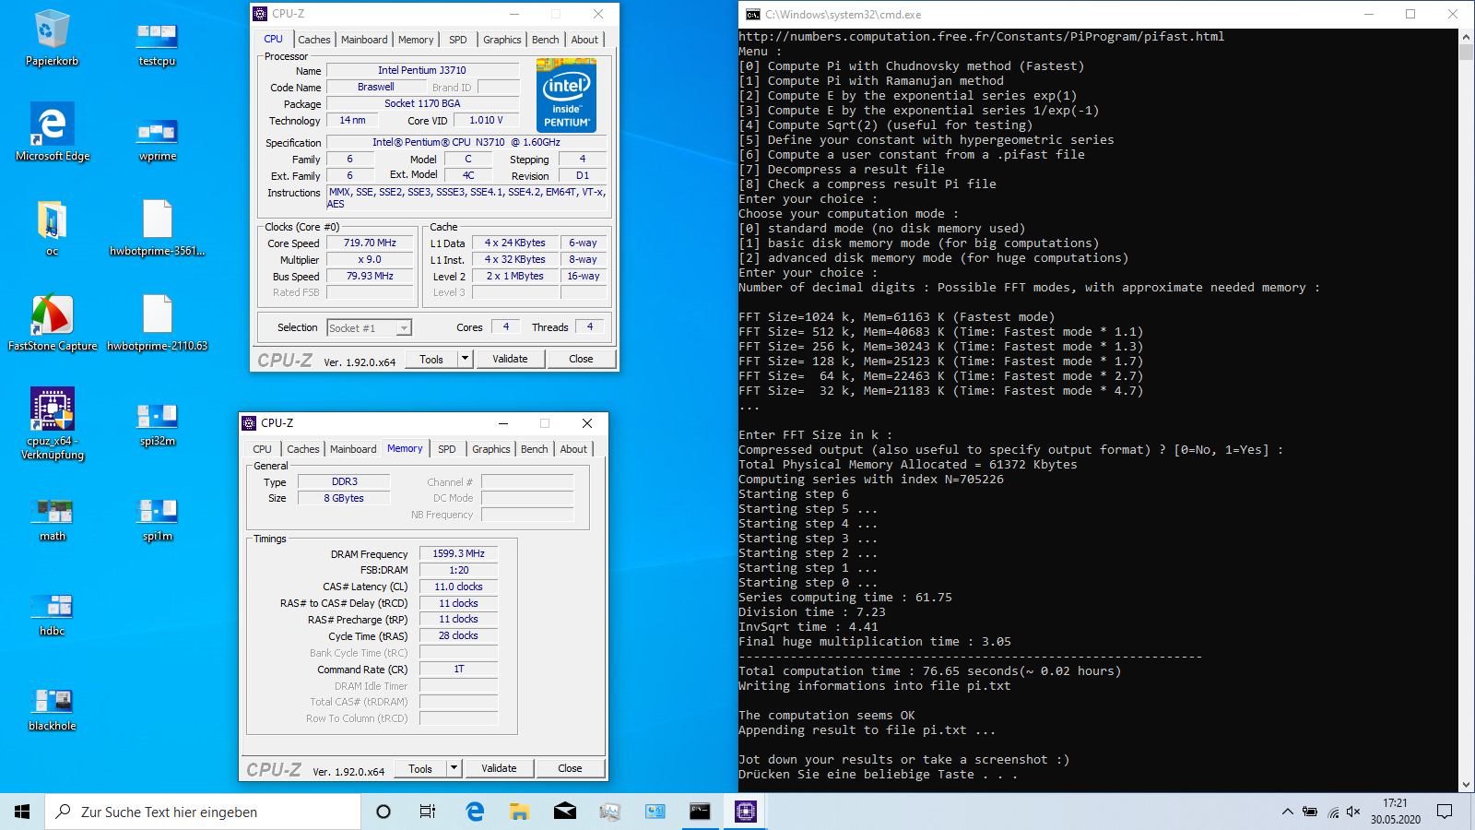Viewport: 1475px width, 830px height.
Task: Open About tab in upper CPU-Z
Action: (x=584, y=40)
